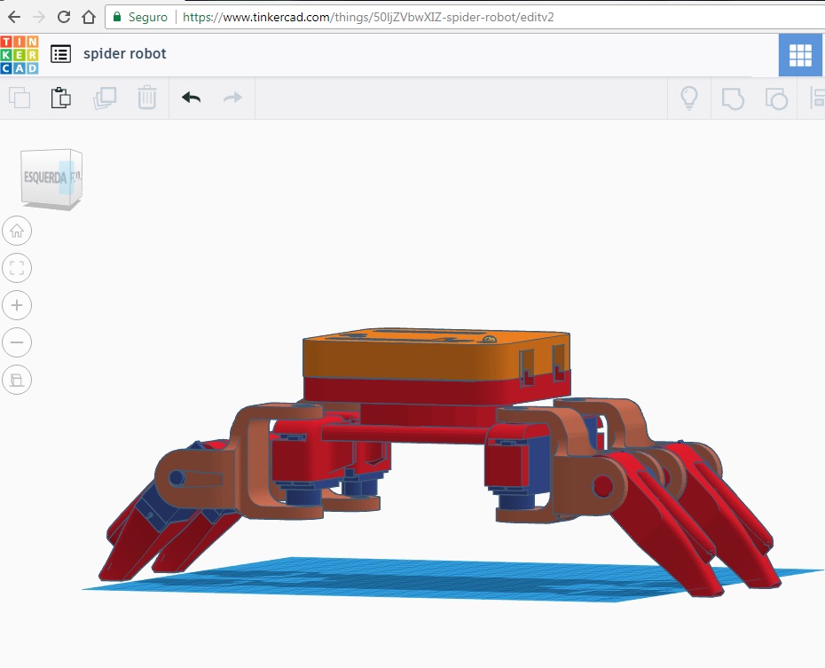Toggle the Show All lightbulb icon

coord(689,98)
